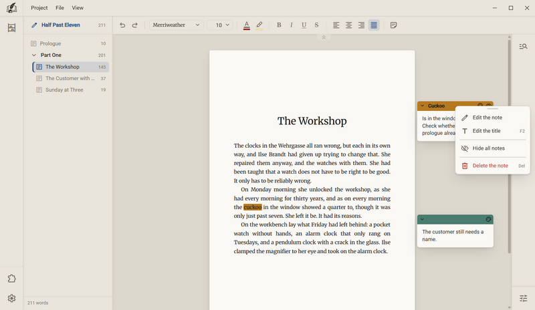
Task: Toggle strikethrough formatting
Action: 316,25
